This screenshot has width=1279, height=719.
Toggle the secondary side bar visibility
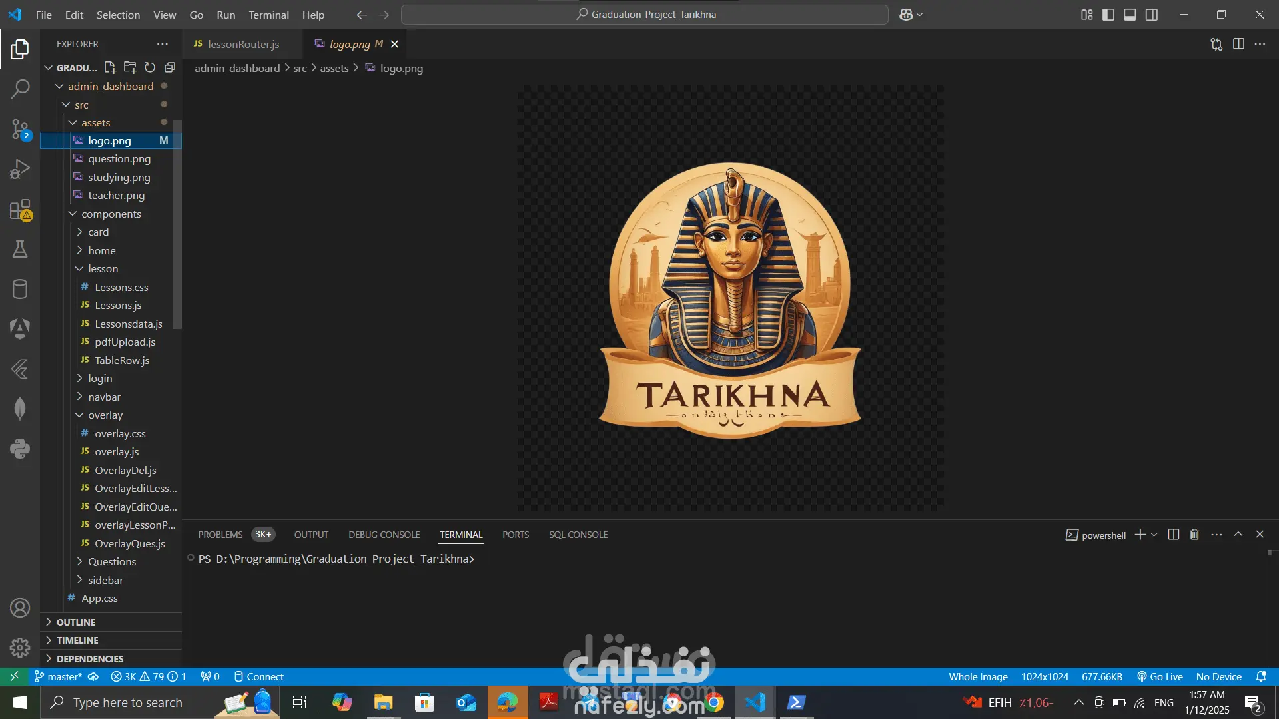[1152, 15]
